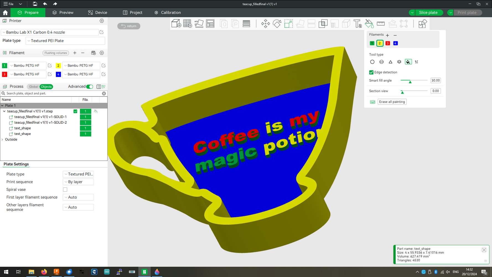Select the Add object cube icon
492x277 pixels.
click(176, 24)
